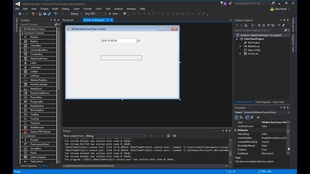
Task: Toggle word wrap in Output panel
Action: pyautogui.click(x=174, y=136)
